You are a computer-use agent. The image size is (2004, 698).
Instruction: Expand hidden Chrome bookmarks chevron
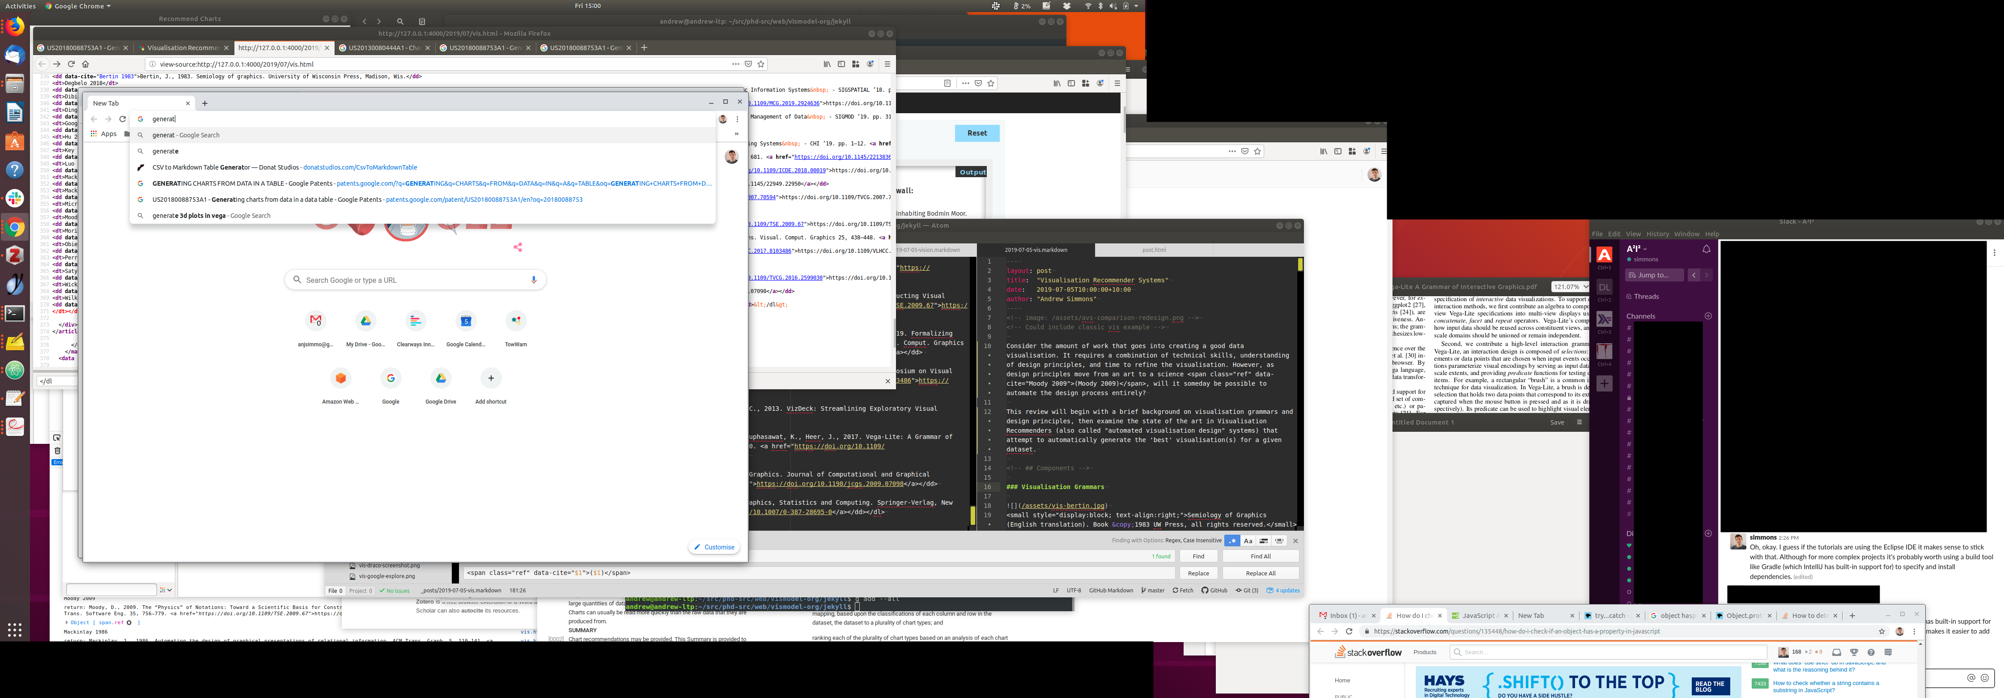736,134
